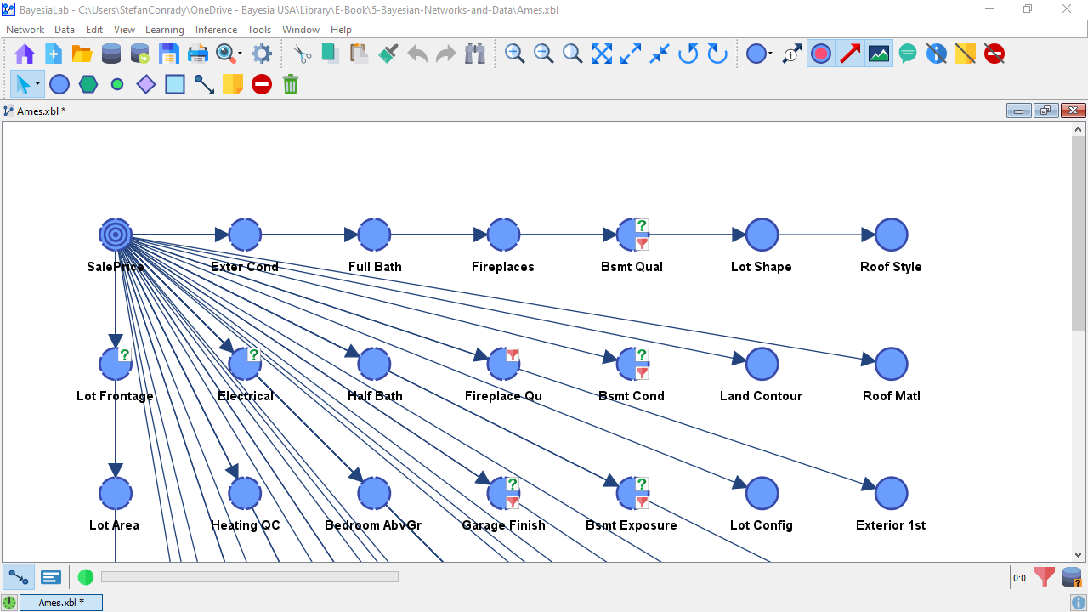The height and width of the screenshot is (612, 1088).
Task: Open settings with the gear icon
Action: tap(262, 54)
